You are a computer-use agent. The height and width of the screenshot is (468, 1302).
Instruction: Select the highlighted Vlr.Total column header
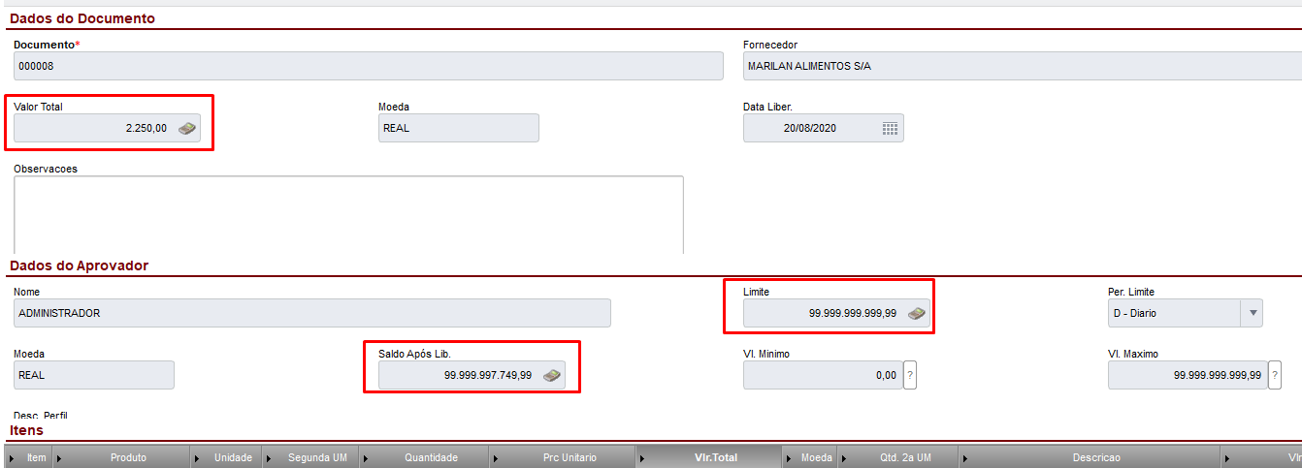[x=710, y=457]
